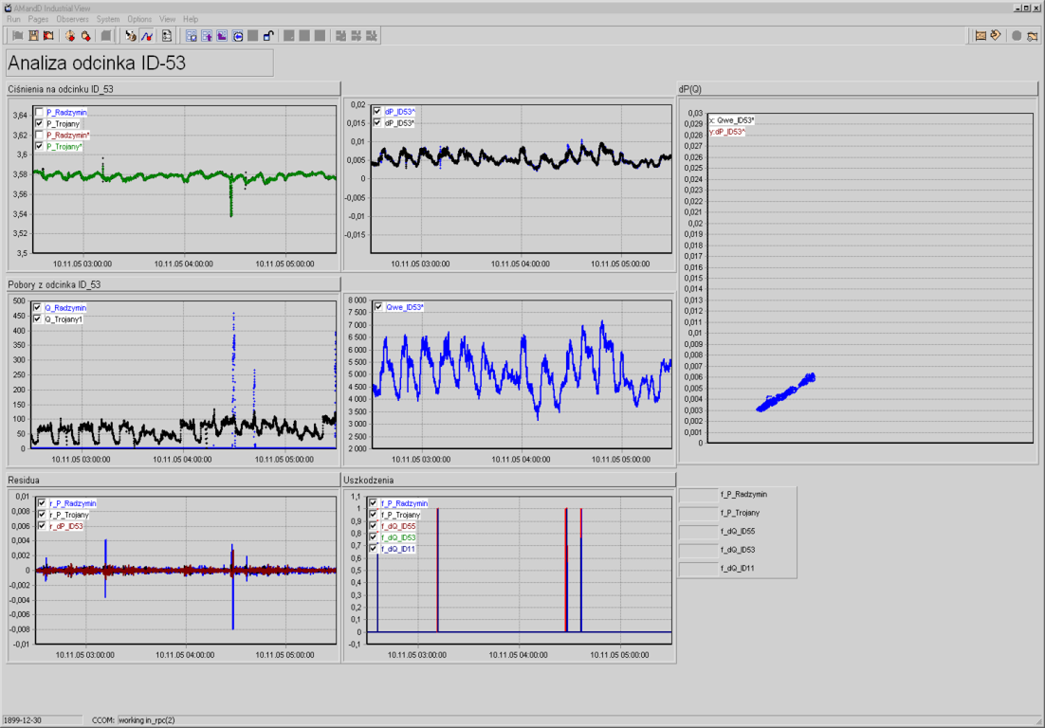Click the 'x: Qwe_ID53*' legend label
This screenshot has height=728, width=1045.
click(731, 120)
